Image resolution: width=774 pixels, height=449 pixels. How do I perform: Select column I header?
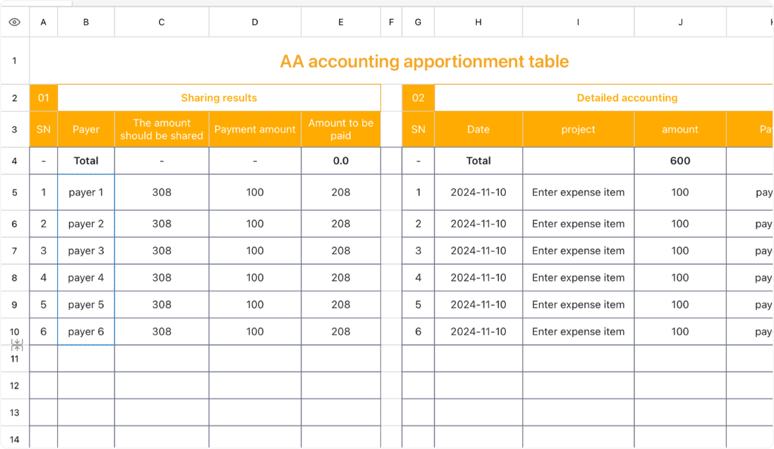pyautogui.click(x=578, y=22)
